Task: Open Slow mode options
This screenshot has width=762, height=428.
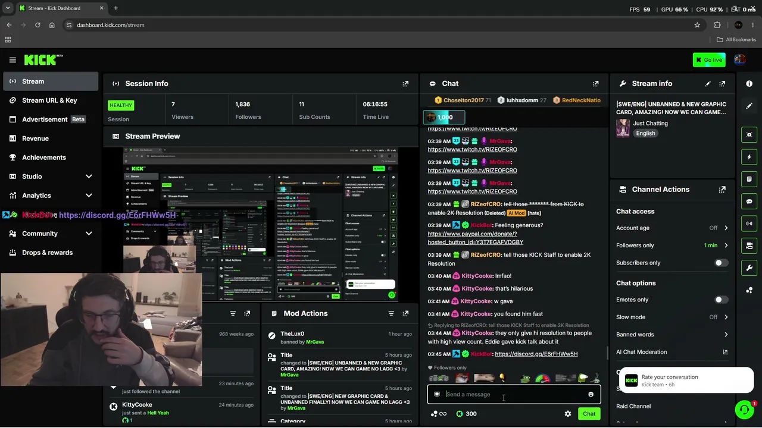Action: pyautogui.click(x=672, y=317)
